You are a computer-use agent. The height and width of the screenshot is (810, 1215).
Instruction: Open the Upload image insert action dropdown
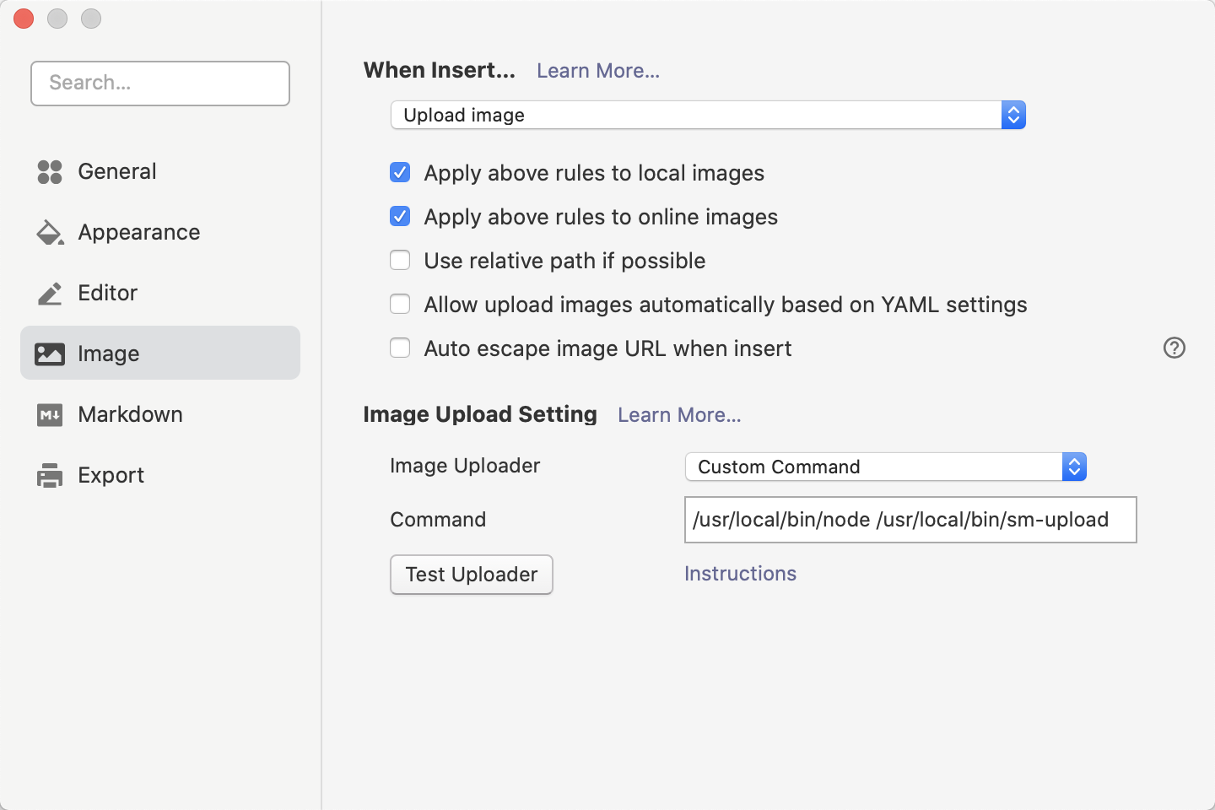point(707,116)
